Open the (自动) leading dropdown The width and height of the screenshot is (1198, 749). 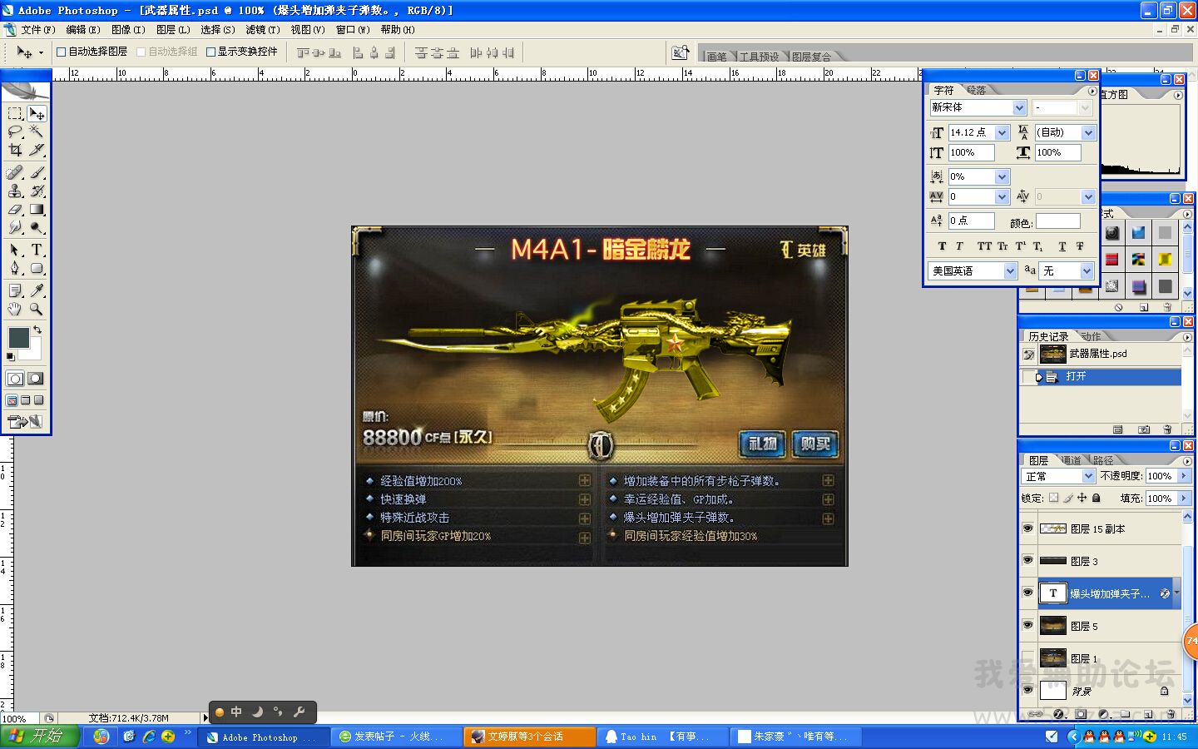coord(1088,132)
